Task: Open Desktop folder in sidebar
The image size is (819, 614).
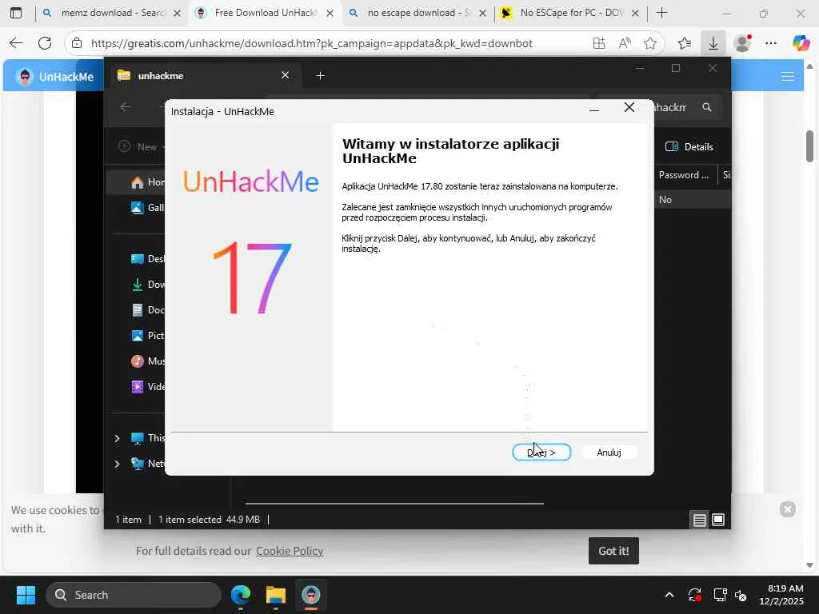Action: click(147, 258)
